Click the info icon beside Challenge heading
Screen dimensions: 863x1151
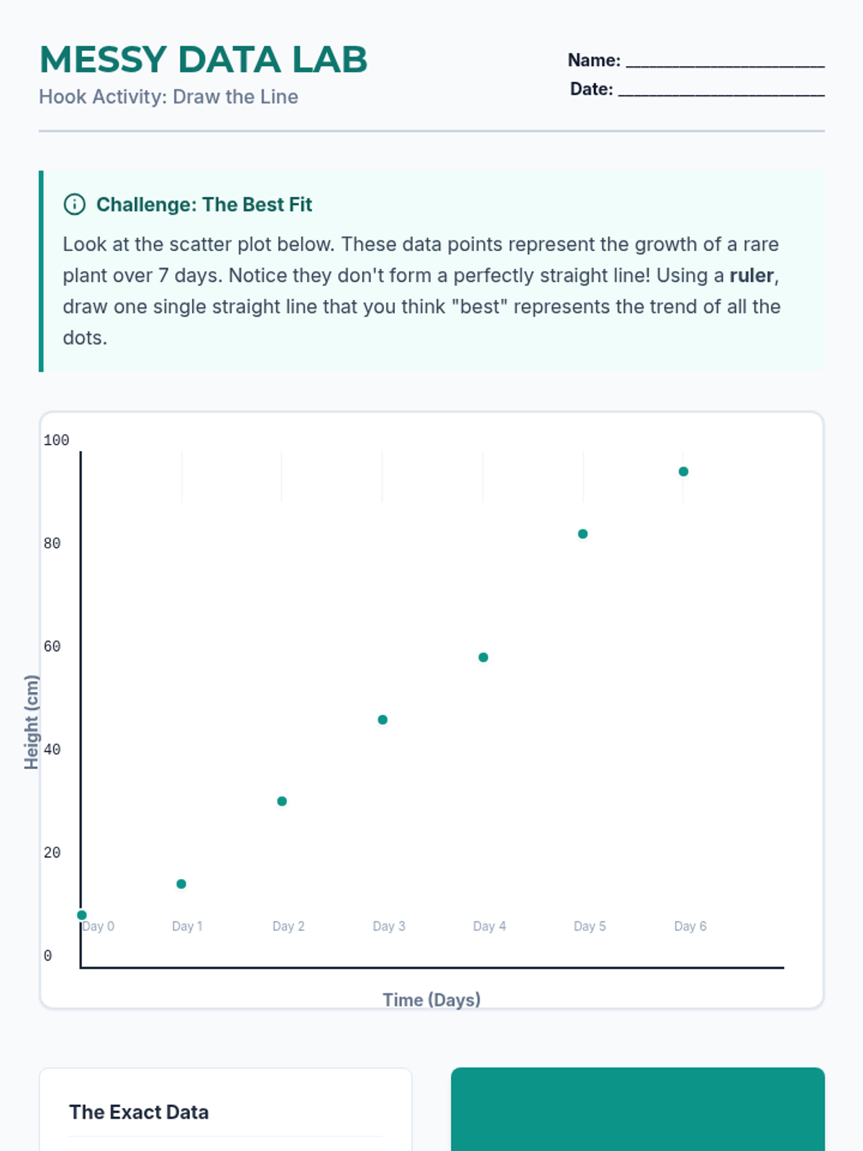[75, 205]
